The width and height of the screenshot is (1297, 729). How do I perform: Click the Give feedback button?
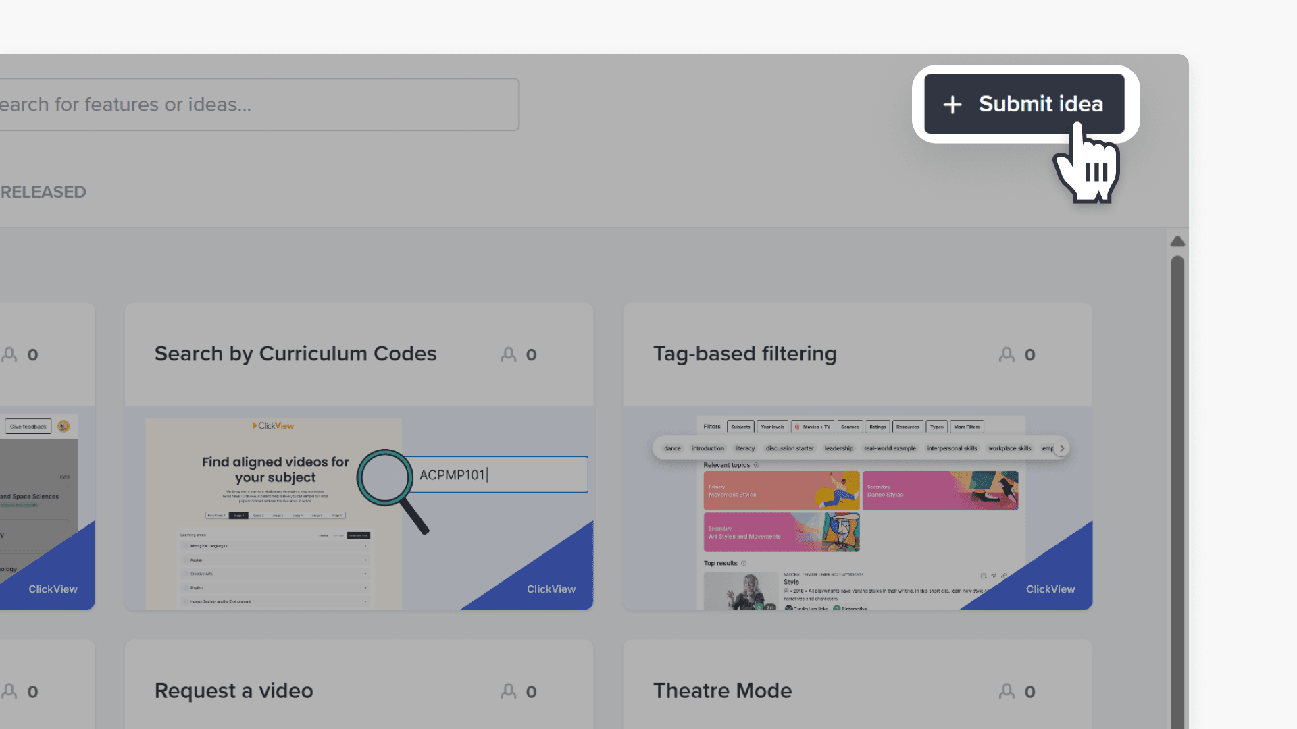point(28,426)
